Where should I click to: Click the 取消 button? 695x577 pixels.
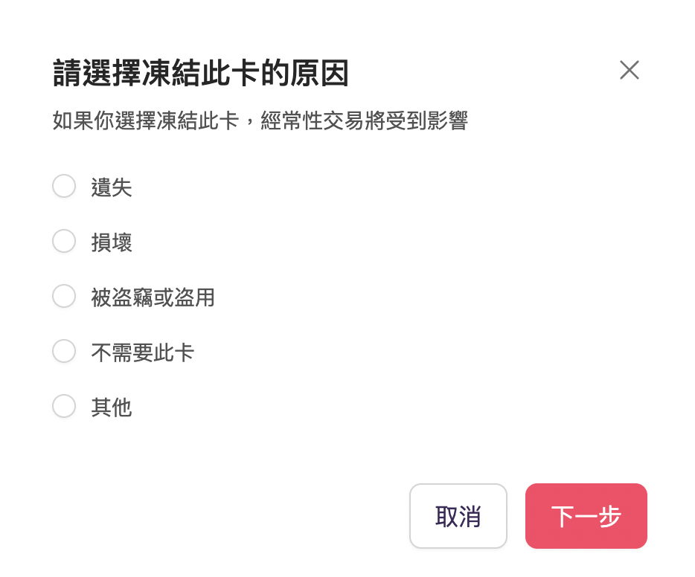point(458,516)
